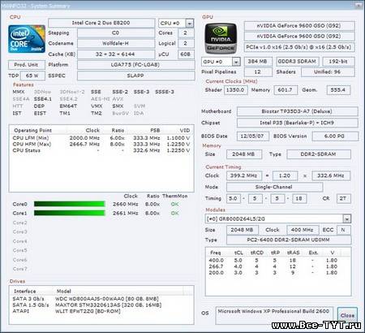
Task: Open the CPU #0 selector dropdown
Action: pos(190,24)
